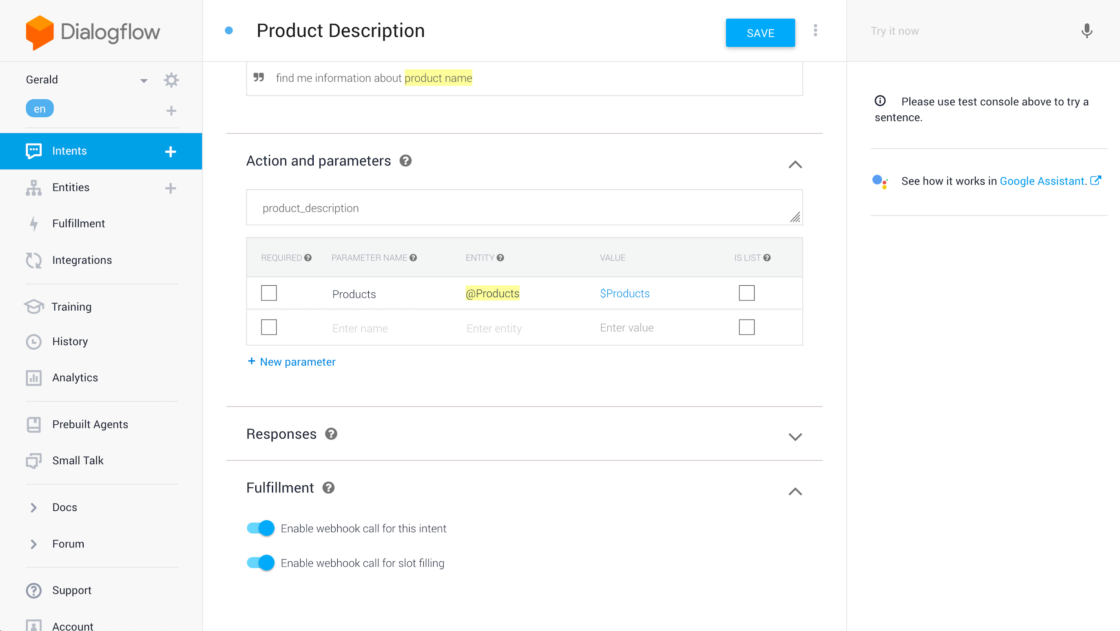Check Required on the empty parameter row
1120x631 pixels.
269,328
